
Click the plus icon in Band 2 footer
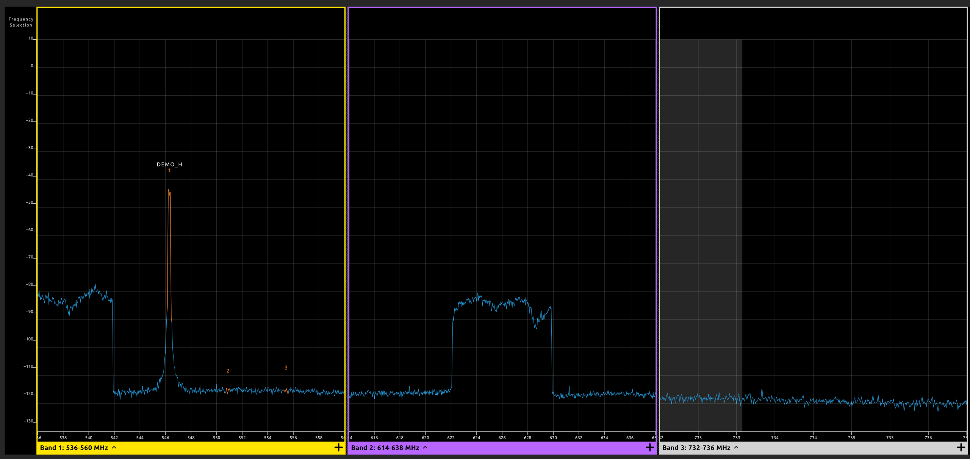[650, 448]
